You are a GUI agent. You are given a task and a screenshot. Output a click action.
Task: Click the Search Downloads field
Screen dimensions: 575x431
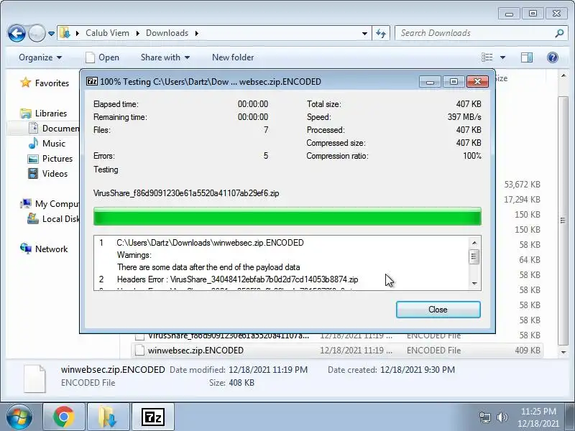475,33
